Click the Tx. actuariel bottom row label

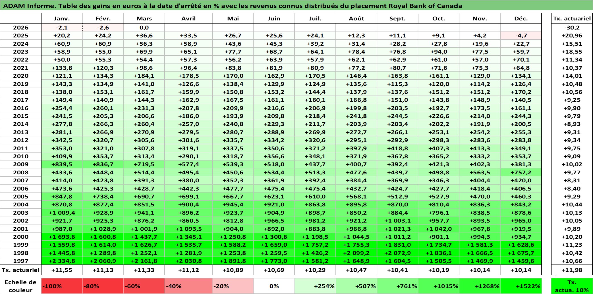tap(21, 270)
